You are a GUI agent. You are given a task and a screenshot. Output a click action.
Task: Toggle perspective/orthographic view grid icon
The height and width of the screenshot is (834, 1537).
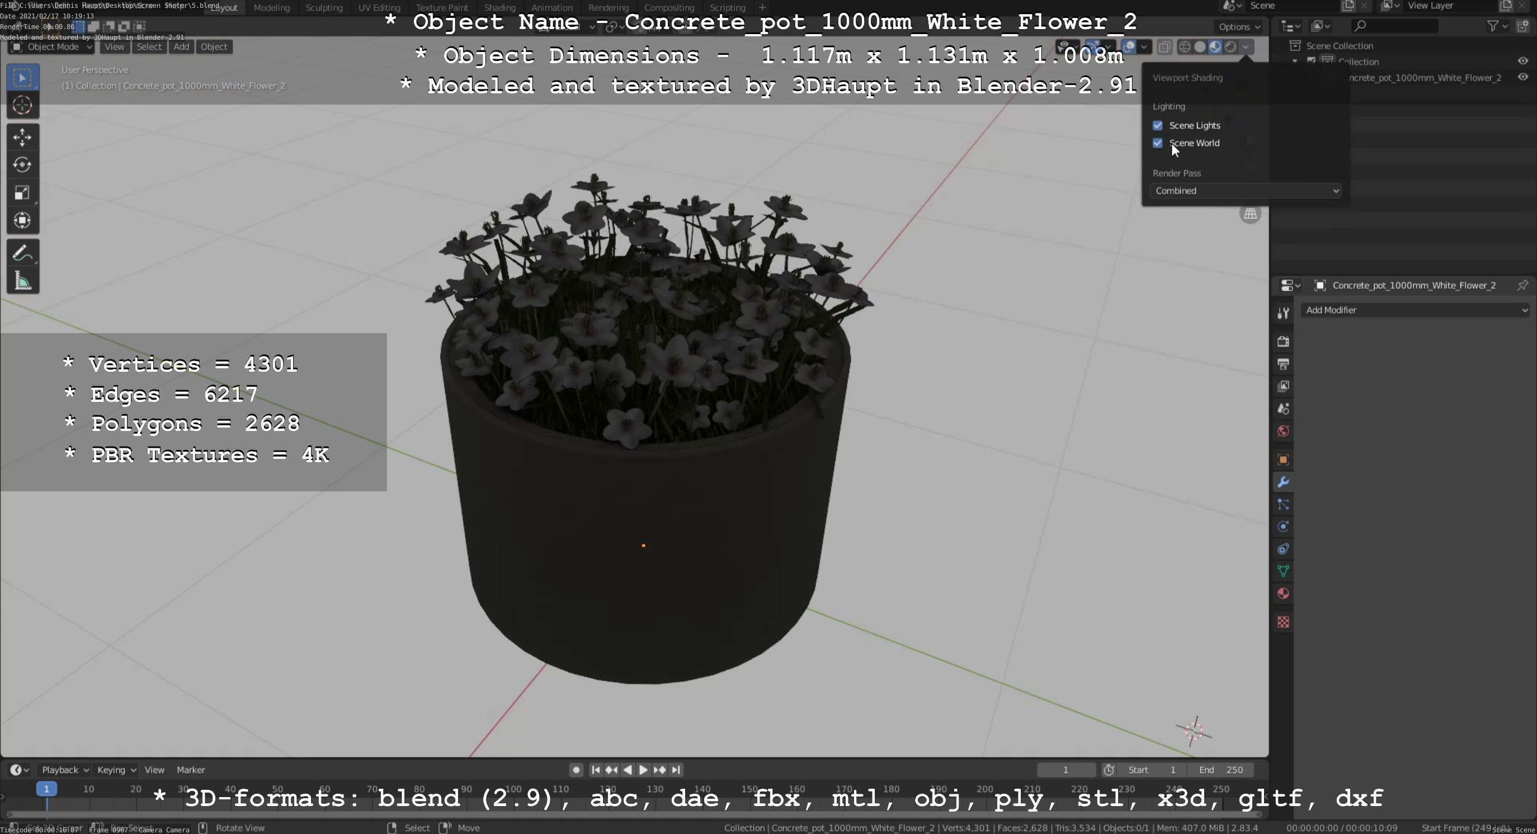click(1250, 214)
